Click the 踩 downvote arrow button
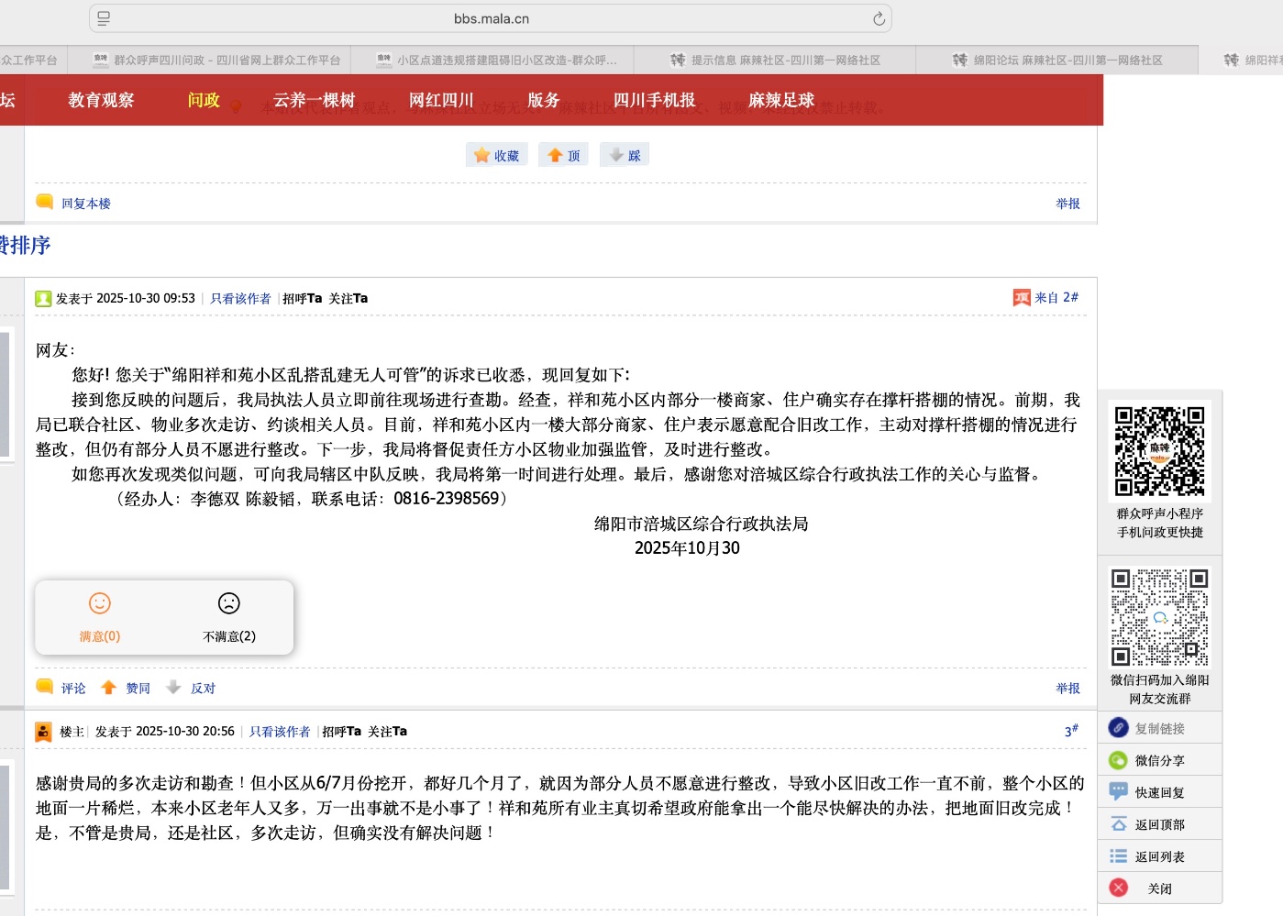The width and height of the screenshot is (1283, 916). [x=625, y=155]
